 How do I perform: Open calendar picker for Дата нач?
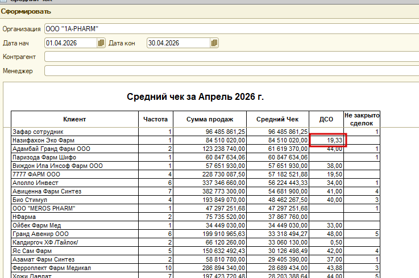point(101,43)
